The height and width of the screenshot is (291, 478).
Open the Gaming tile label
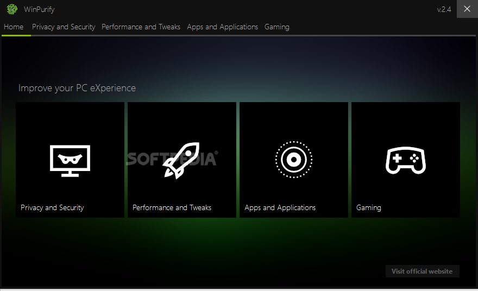click(369, 207)
